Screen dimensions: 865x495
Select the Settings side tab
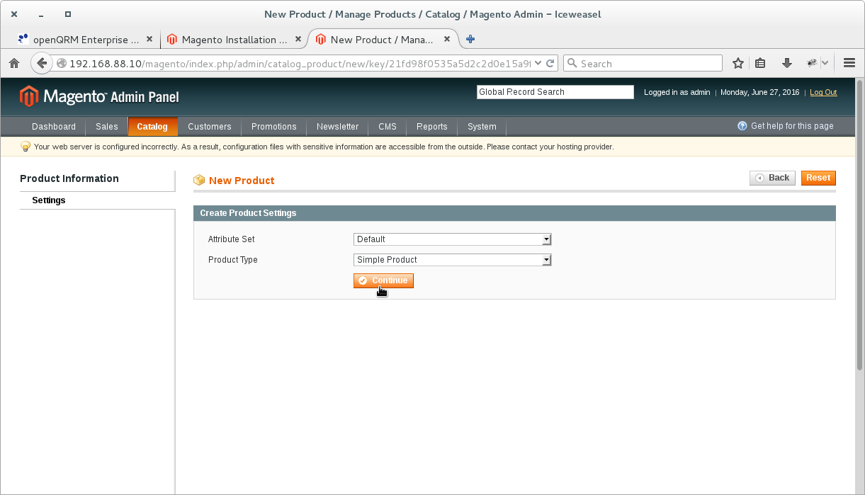[97, 200]
